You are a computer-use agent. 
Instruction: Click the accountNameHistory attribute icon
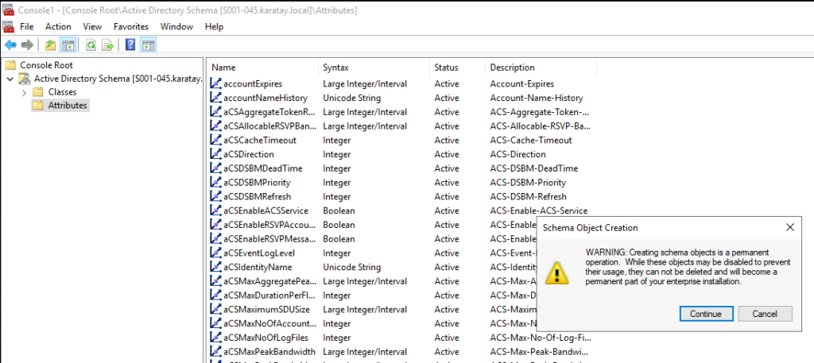click(215, 98)
